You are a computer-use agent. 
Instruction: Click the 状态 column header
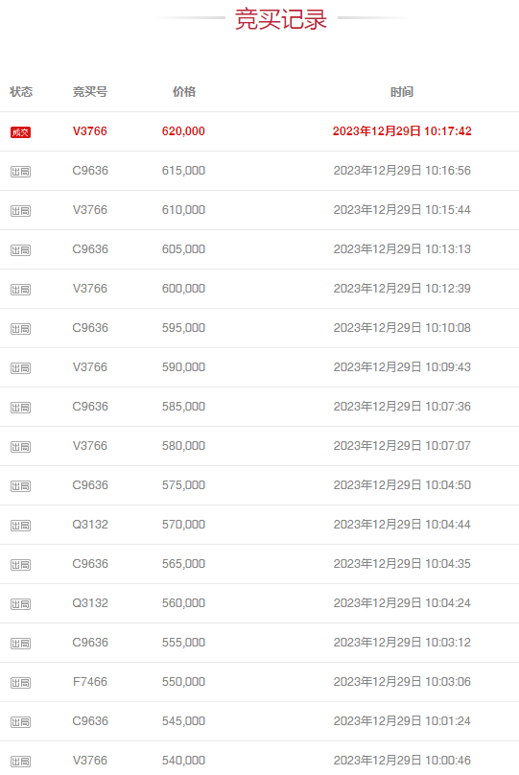tap(21, 92)
